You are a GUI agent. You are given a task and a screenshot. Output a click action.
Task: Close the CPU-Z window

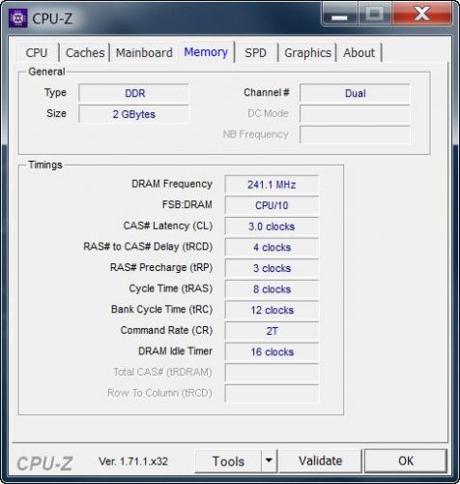422,15
